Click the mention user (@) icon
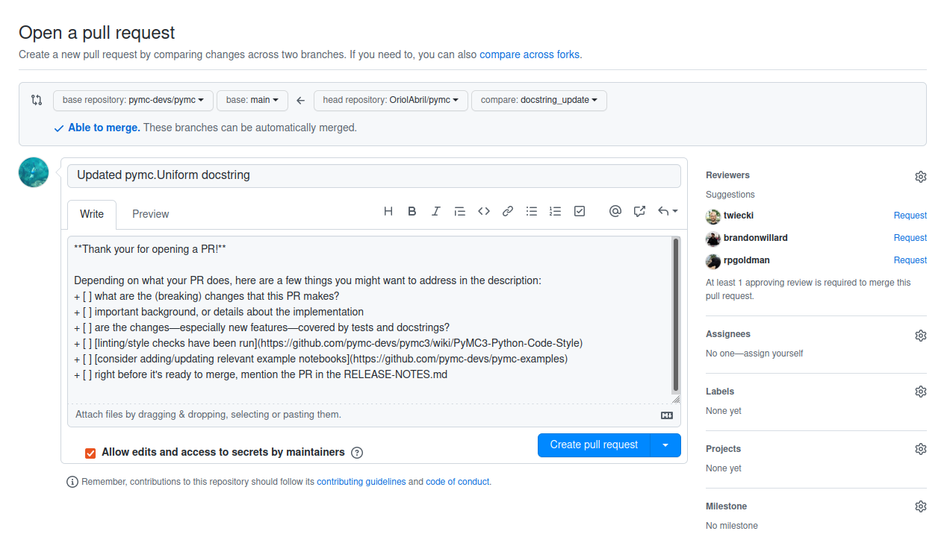 [x=615, y=212]
